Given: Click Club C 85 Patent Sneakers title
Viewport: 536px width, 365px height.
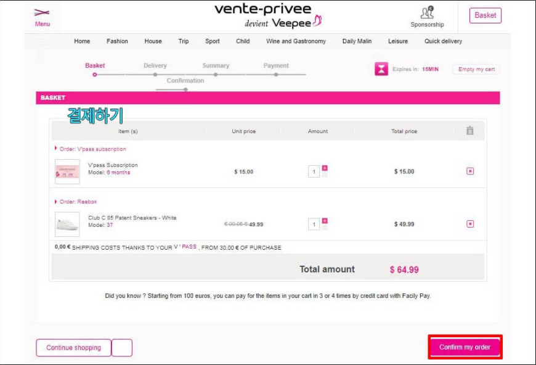Looking at the screenshot, I should [x=132, y=218].
